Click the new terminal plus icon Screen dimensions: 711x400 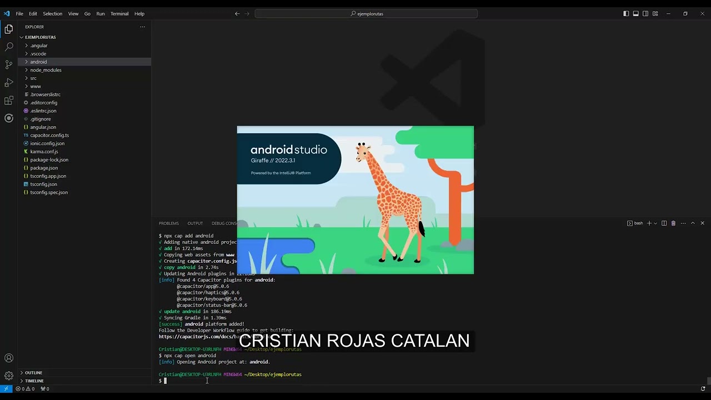tap(649, 223)
